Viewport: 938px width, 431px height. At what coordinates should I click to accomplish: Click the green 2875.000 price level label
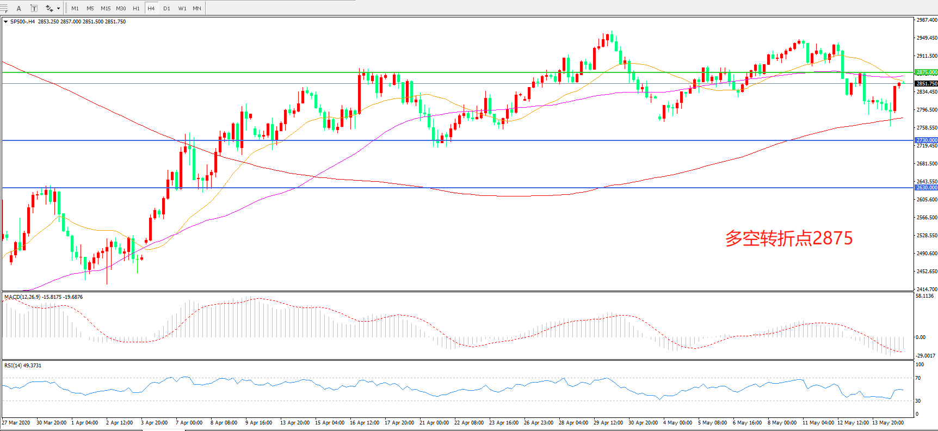click(x=926, y=72)
